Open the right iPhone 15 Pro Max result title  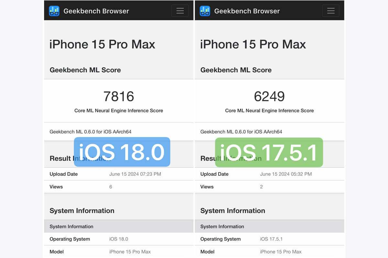(253, 44)
